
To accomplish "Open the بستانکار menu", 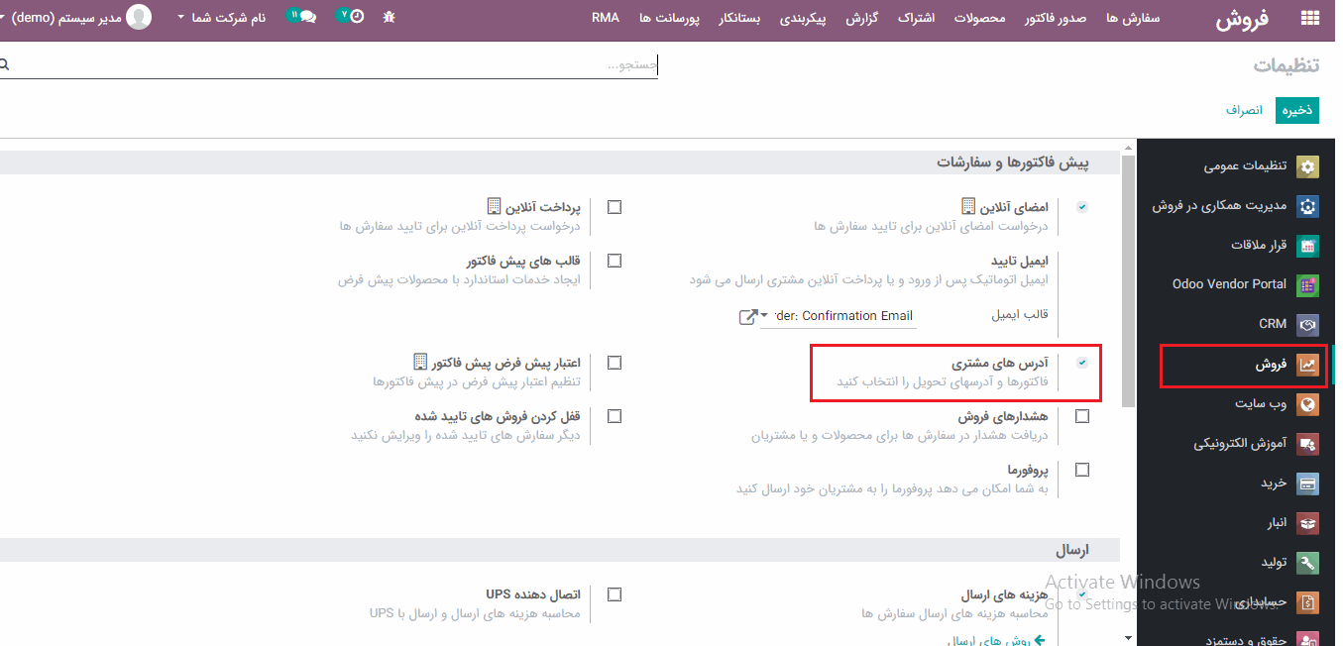I will tap(738, 18).
